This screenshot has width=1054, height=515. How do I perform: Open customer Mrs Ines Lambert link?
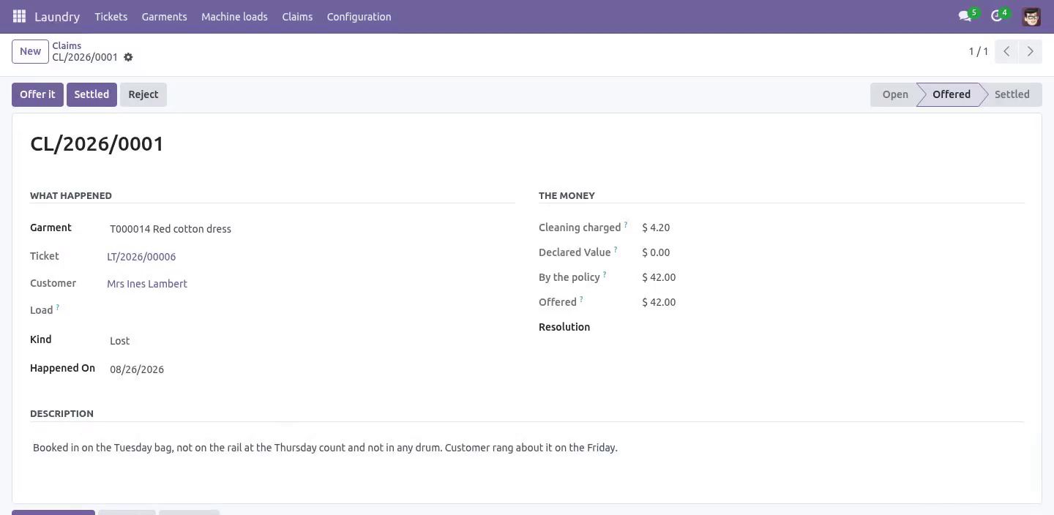click(x=147, y=284)
